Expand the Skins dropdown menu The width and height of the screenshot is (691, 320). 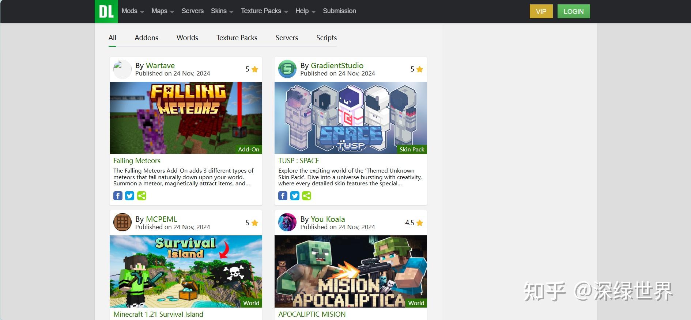click(x=222, y=11)
